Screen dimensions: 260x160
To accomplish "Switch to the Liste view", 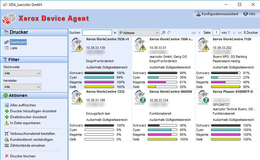I will point(14,48).
